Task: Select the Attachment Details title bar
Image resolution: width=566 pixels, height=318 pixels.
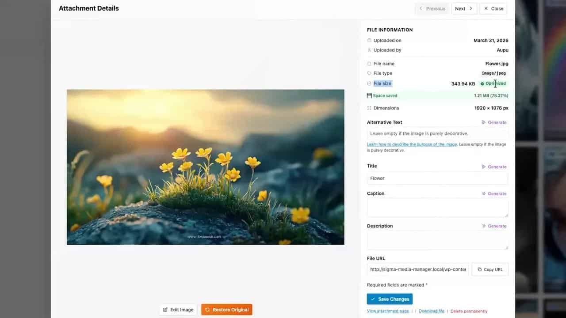Action: point(88,8)
